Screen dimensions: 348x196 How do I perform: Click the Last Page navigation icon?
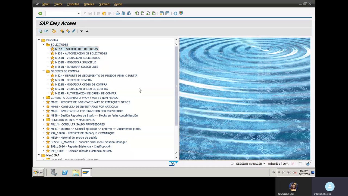[154, 13]
